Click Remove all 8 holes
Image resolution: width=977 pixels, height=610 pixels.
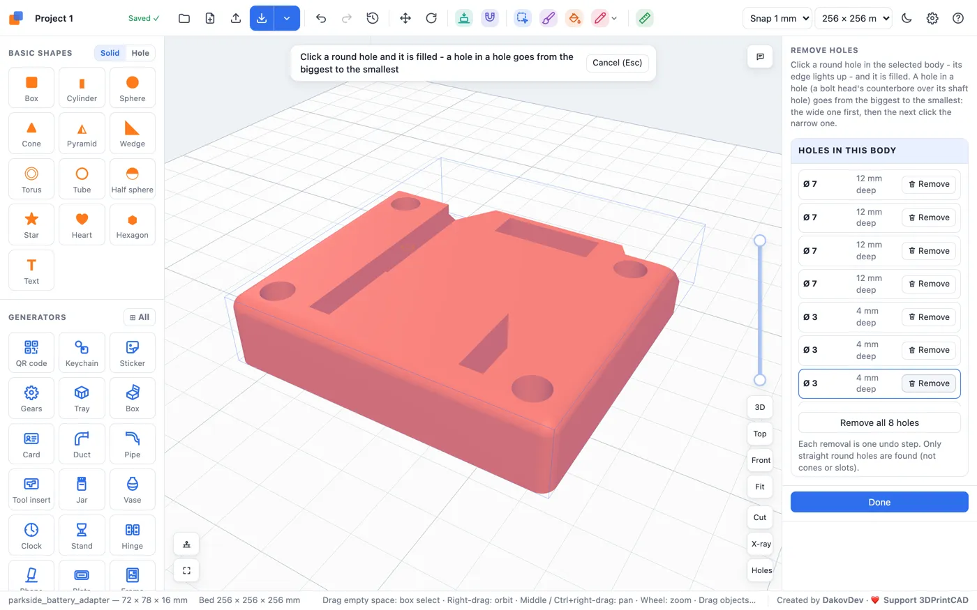coord(879,423)
